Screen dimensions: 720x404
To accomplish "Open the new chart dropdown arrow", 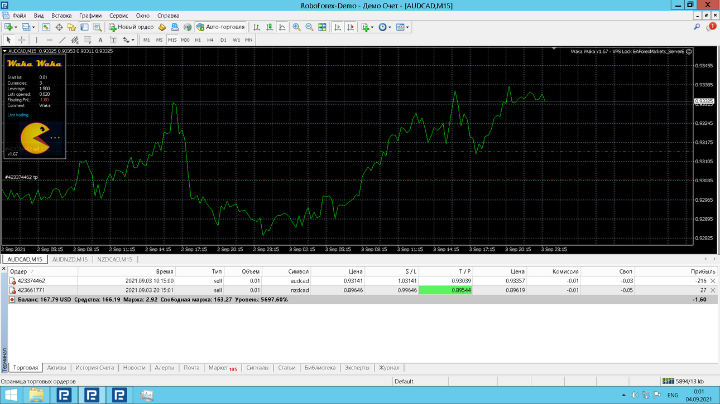I will tap(16, 27).
